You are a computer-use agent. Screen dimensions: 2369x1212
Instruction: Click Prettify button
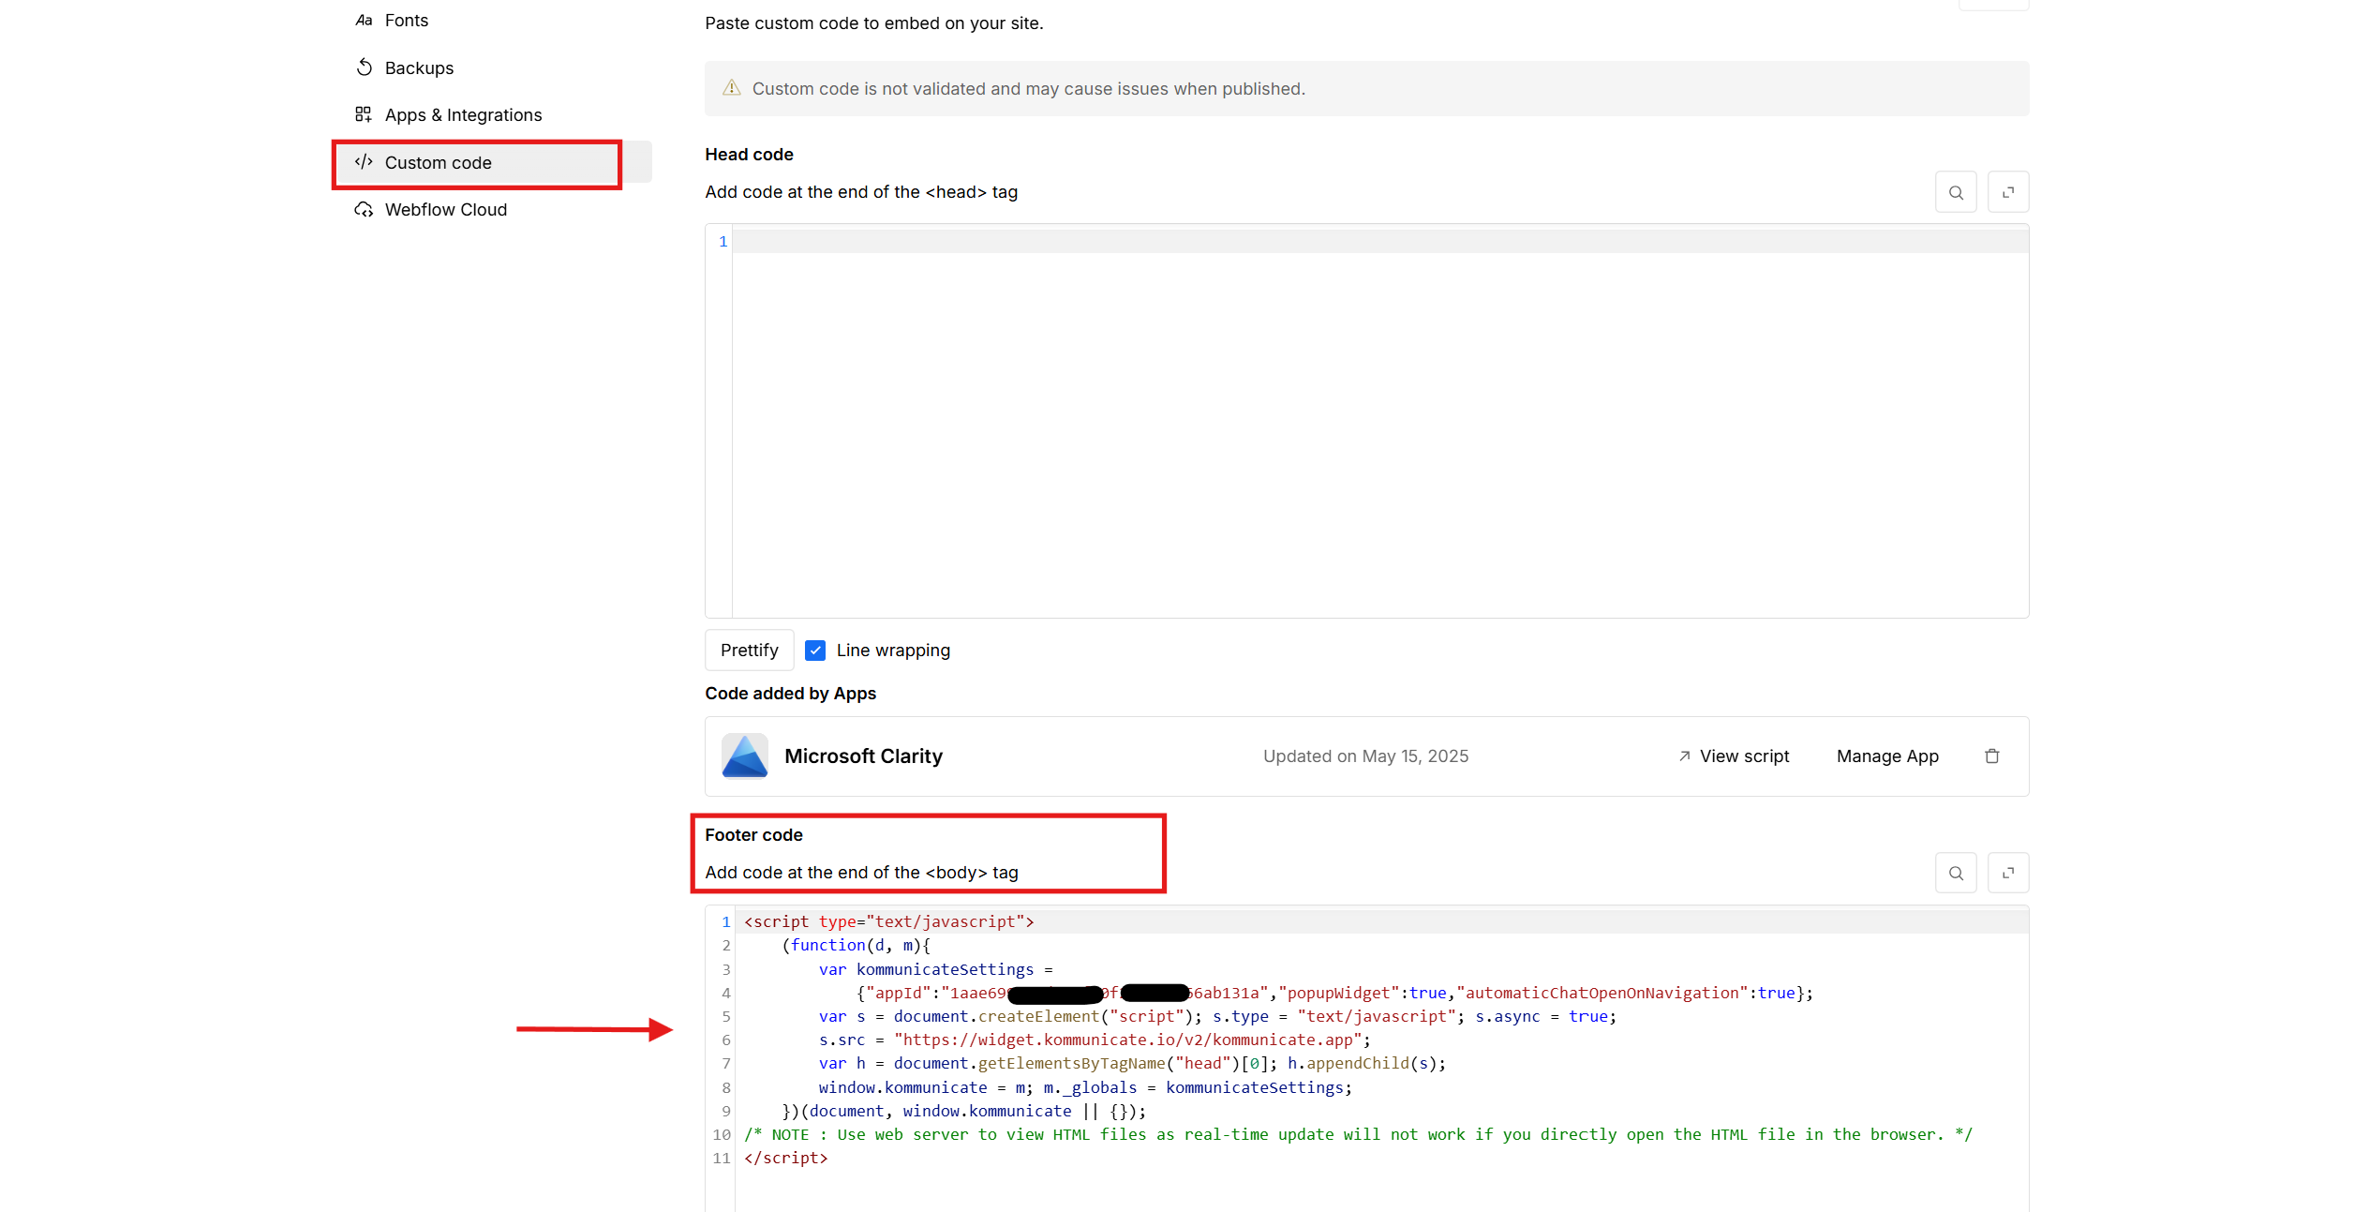tap(749, 650)
